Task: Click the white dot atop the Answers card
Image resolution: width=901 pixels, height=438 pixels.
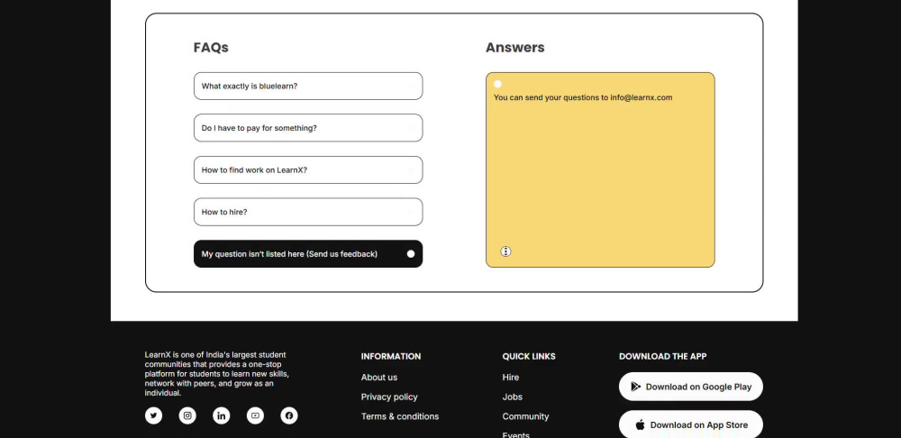Action: [497, 84]
